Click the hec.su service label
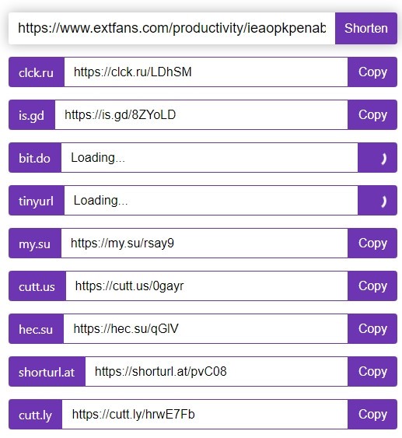The width and height of the screenshot is (402, 438). point(36,329)
